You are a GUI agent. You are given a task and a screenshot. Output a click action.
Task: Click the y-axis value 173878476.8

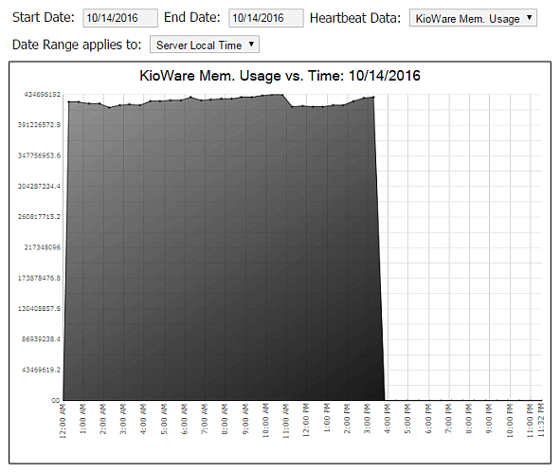(x=39, y=278)
